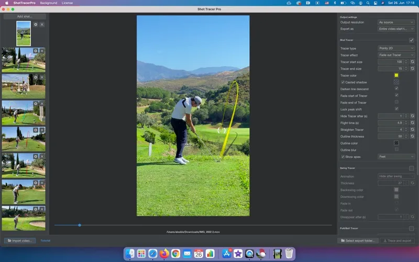Open the License menu

(x=67, y=3)
